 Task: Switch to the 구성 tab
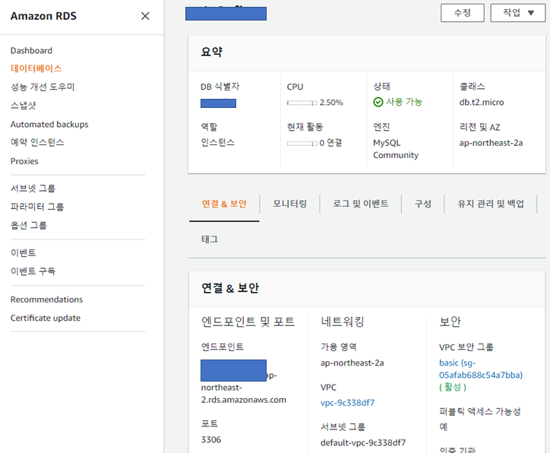422,204
